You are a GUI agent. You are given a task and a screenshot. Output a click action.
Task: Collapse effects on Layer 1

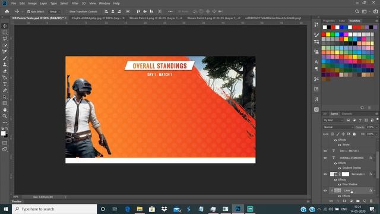coord(375,191)
